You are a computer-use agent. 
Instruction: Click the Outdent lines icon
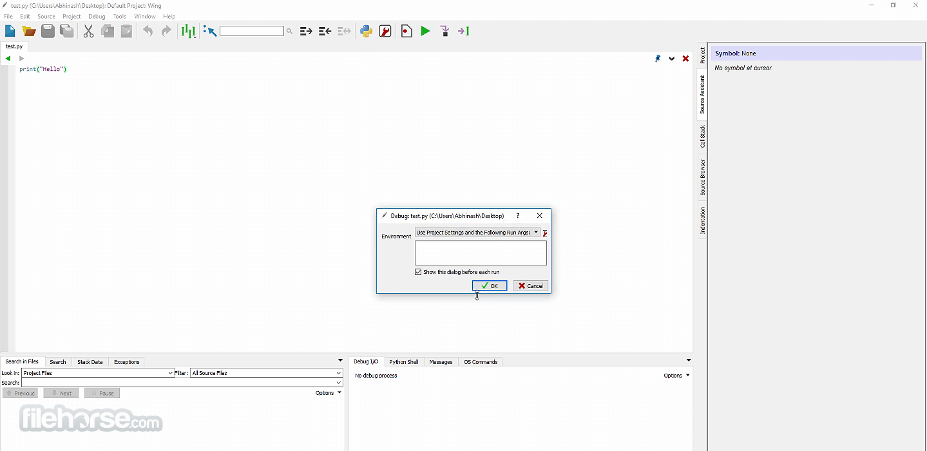tap(325, 31)
